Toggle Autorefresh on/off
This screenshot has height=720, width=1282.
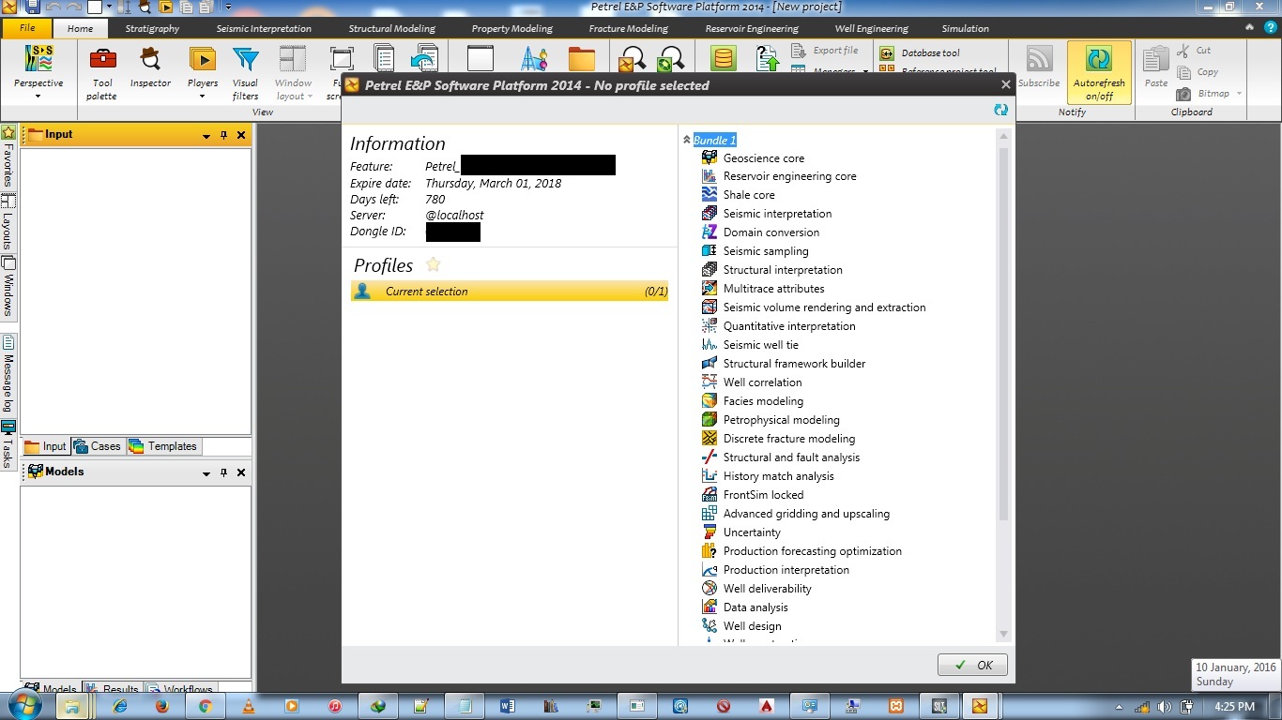[1099, 73]
